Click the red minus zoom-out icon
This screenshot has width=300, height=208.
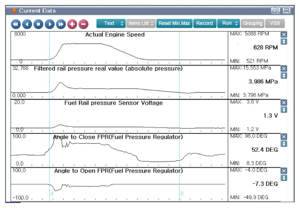coord(83,24)
